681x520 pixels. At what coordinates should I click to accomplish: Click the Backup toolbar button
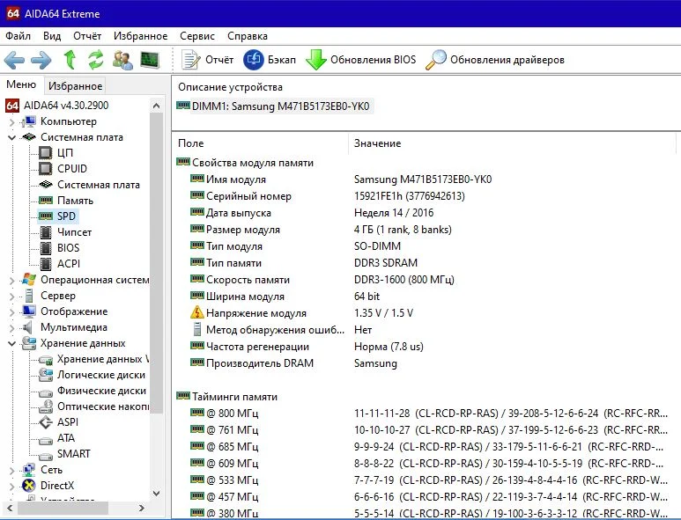269,60
